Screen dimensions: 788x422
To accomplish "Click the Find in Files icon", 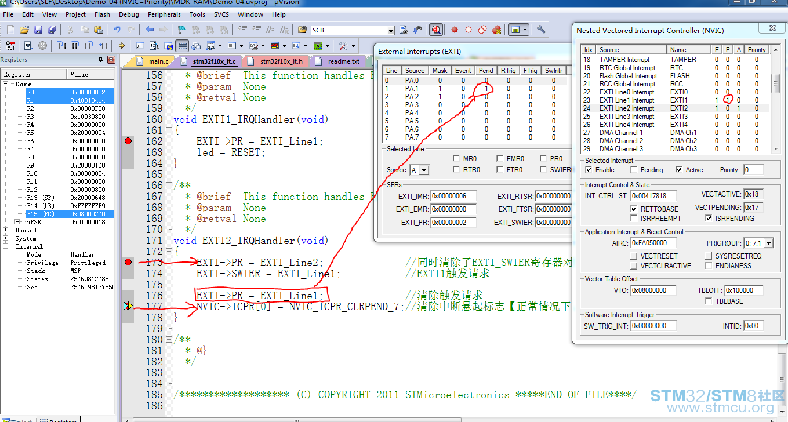I will (x=302, y=30).
